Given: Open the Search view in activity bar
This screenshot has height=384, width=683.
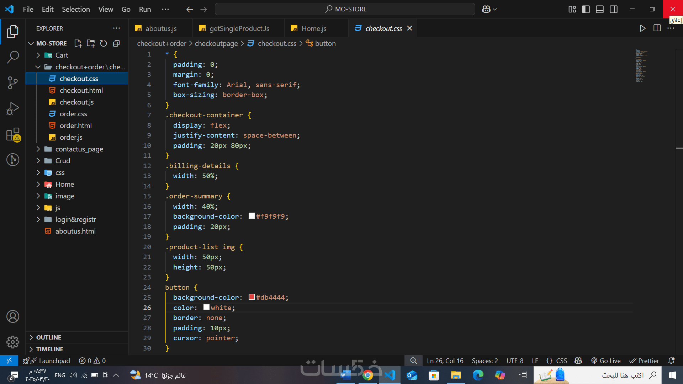Looking at the screenshot, I should coord(13,57).
